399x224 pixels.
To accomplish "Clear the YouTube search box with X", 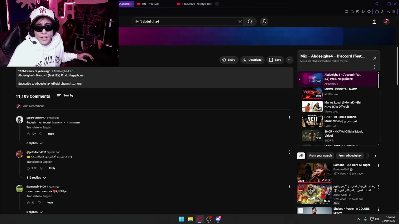I will pyautogui.click(x=240, y=21).
